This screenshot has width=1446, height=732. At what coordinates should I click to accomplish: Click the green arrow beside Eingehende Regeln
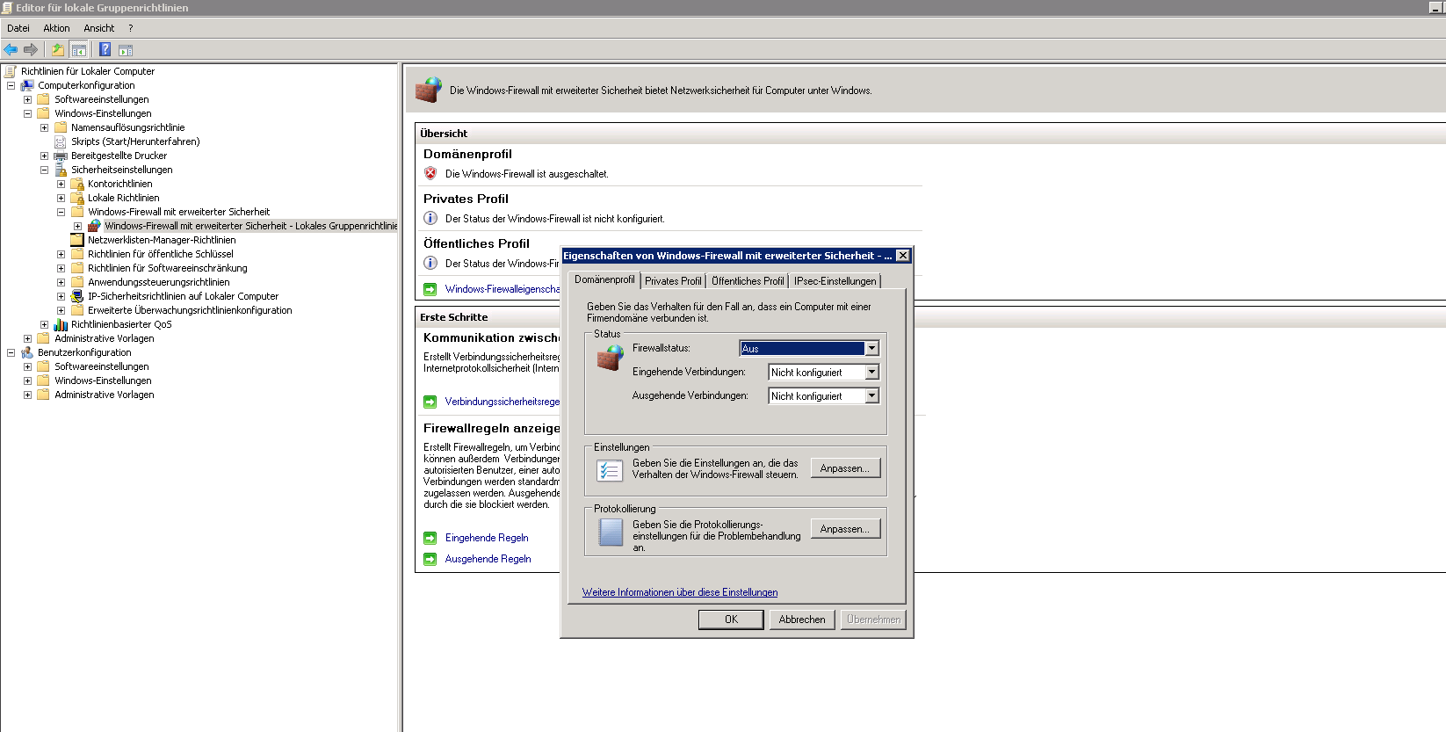click(430, 538)
